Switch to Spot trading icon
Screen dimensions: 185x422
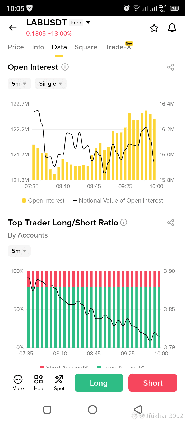click(x=59, y=383)
